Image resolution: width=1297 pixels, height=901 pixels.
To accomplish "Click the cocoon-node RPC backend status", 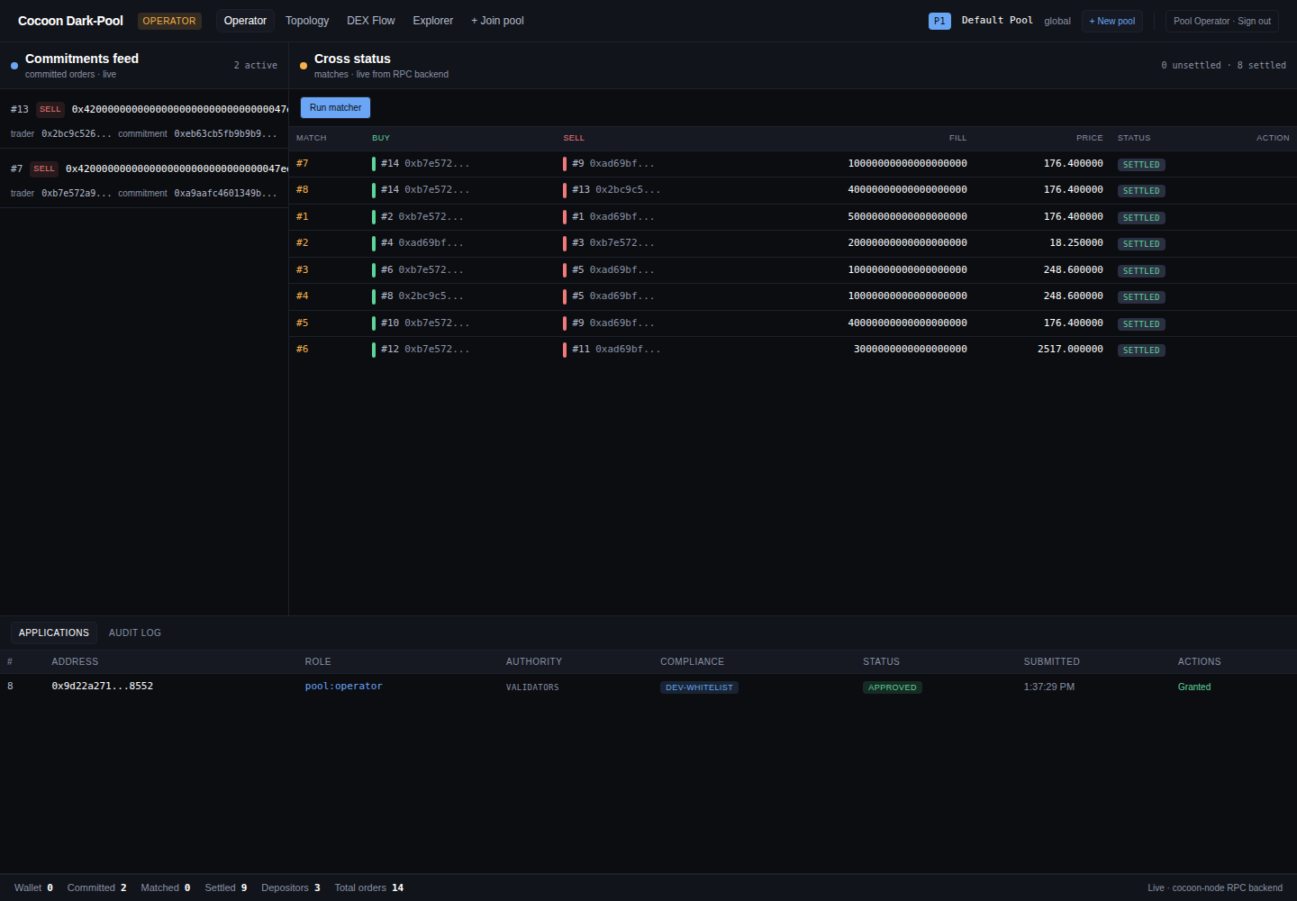I will (x=1215, y=887).
